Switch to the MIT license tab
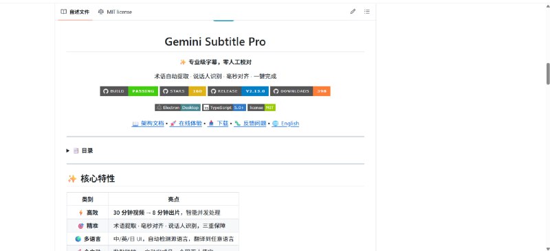The height and width of the screenshot is (251, 550). click(x=115, y=12)
